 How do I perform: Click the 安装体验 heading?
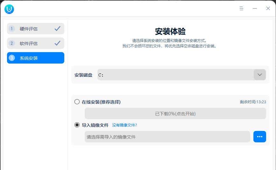tap(170, 31)
